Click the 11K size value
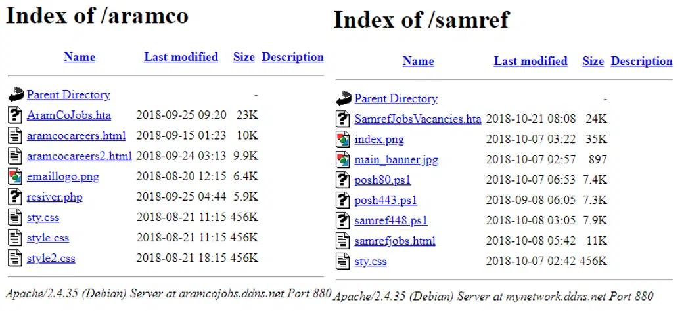686x311 pixels. coord(597,241)
